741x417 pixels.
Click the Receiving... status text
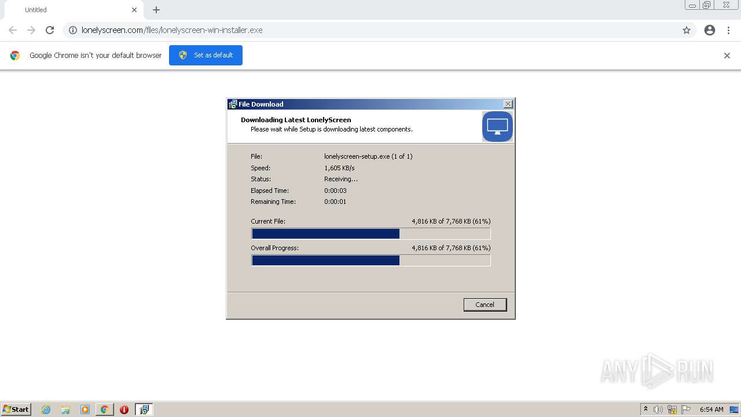pyautogui.click(x=341, y=179)
